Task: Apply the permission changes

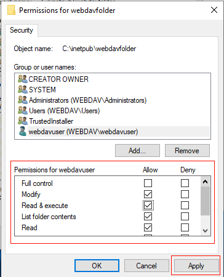Action: coord(196,266)
